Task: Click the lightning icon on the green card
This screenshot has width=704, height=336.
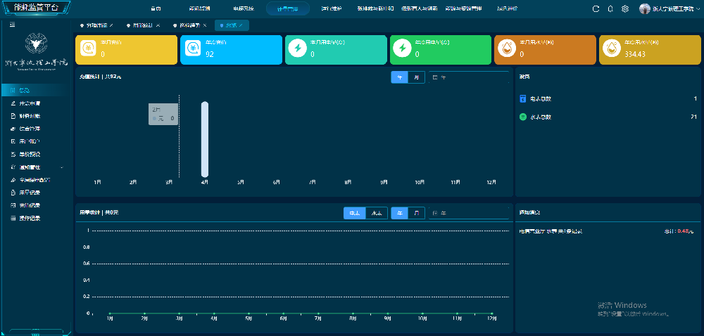Action: (403, 48)
